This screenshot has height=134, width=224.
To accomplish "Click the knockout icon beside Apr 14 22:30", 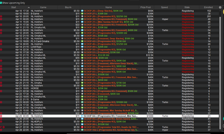I will (1, 50).
